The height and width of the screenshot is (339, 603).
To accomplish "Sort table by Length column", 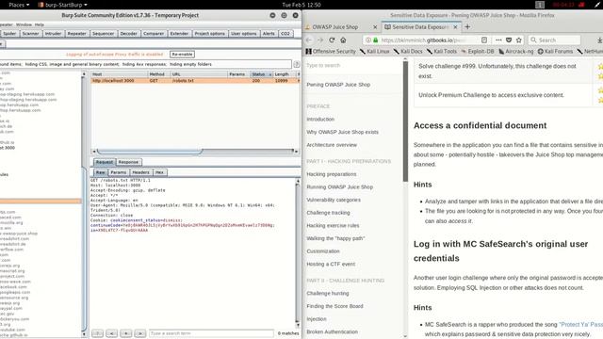I will click(x=285, y=74).
